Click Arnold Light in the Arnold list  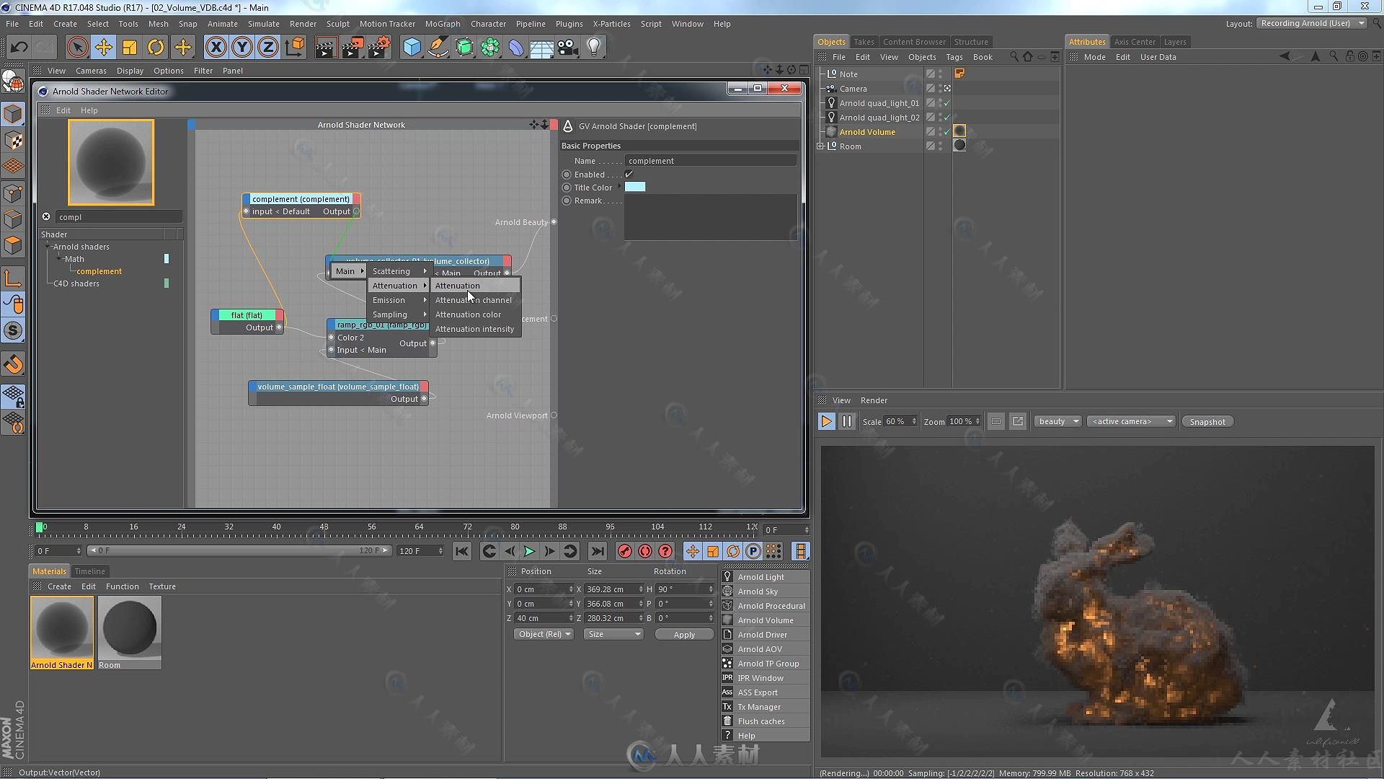765,577
